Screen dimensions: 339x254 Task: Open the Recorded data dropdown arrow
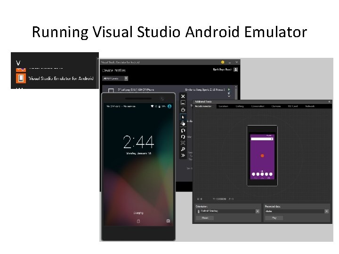click(x=327, y=211)
